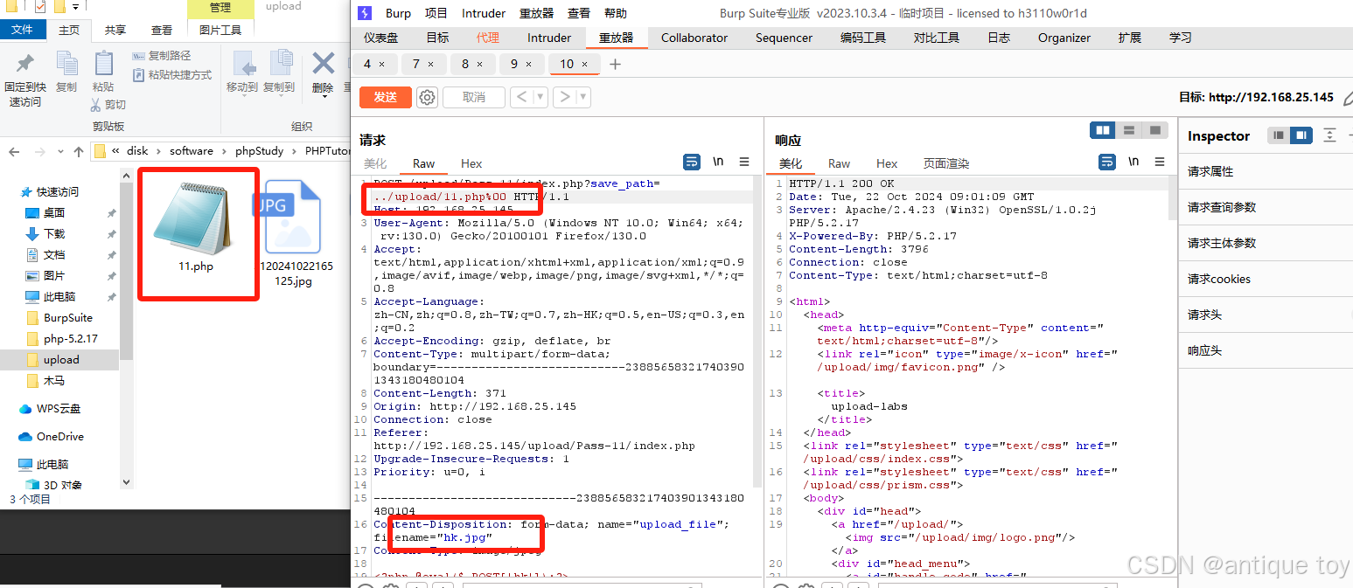Screen dimensions: 1353x588
Task: Click Explorer 复制到 (Copy to) icon
Action: (x=280, y=64)
